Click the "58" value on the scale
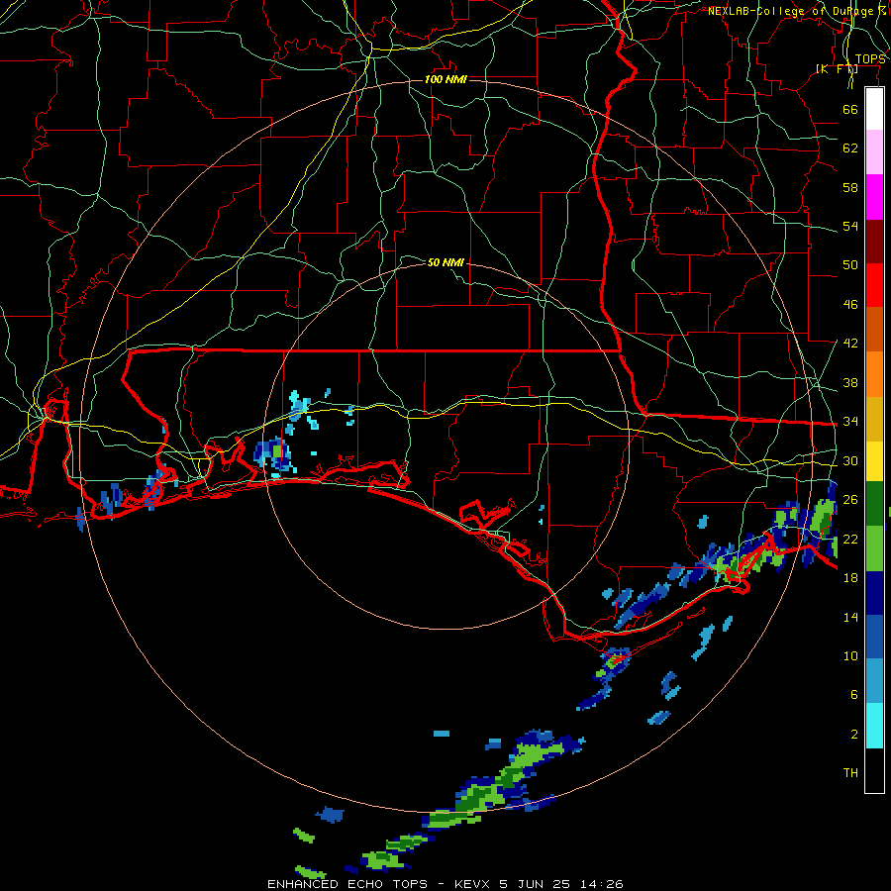The width and height of the screenshot is (891, 891). point(850,187)
